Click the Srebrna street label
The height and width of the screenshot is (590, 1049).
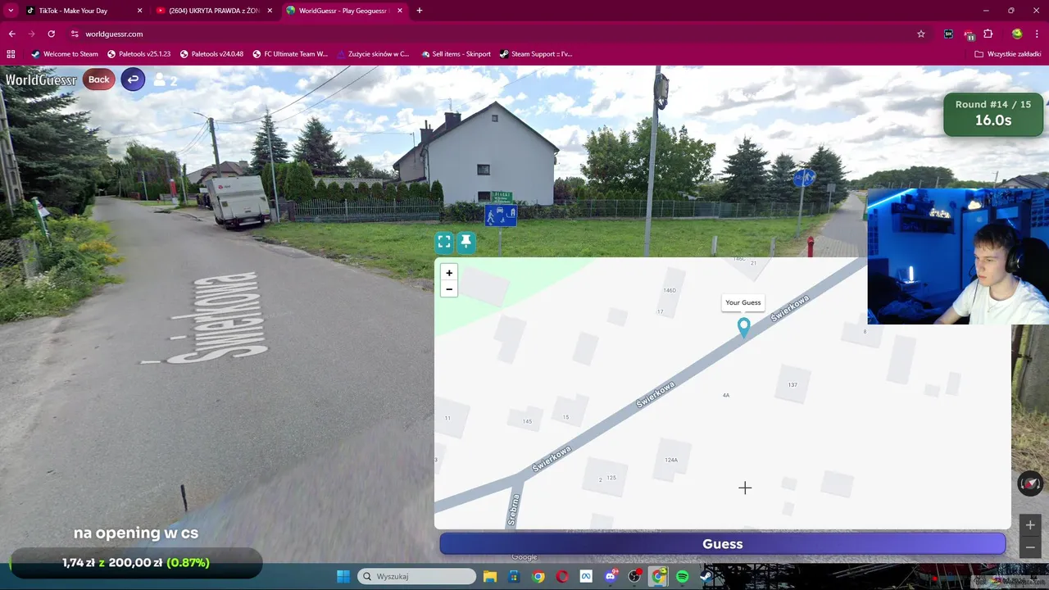tap(513, 509)
